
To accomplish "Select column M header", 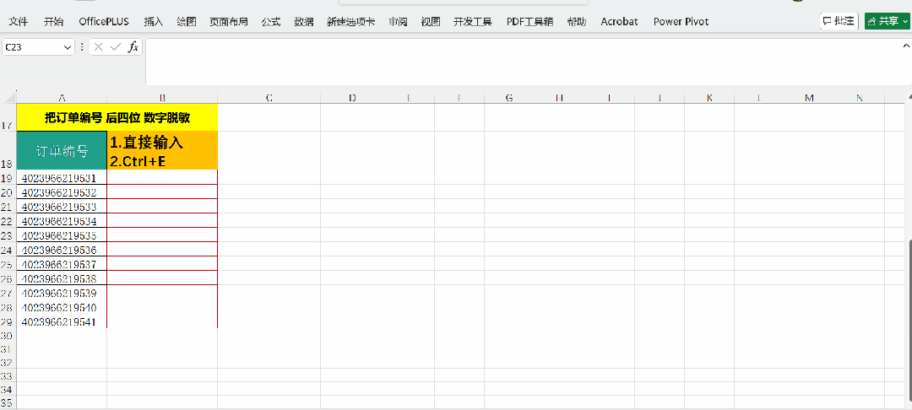I will 809,98.
